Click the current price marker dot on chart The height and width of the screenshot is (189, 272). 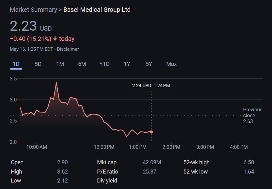click(x=151, y=132)
